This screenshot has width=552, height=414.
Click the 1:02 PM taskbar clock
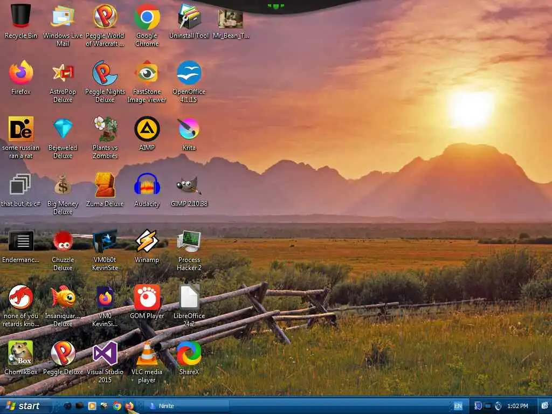tap(517, 406)
